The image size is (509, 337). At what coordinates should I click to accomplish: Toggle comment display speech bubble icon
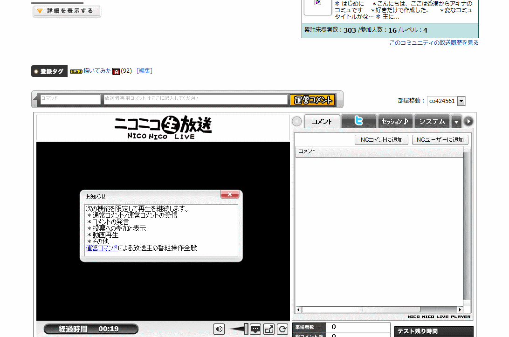pyautogui.click(x=255, y=329)
